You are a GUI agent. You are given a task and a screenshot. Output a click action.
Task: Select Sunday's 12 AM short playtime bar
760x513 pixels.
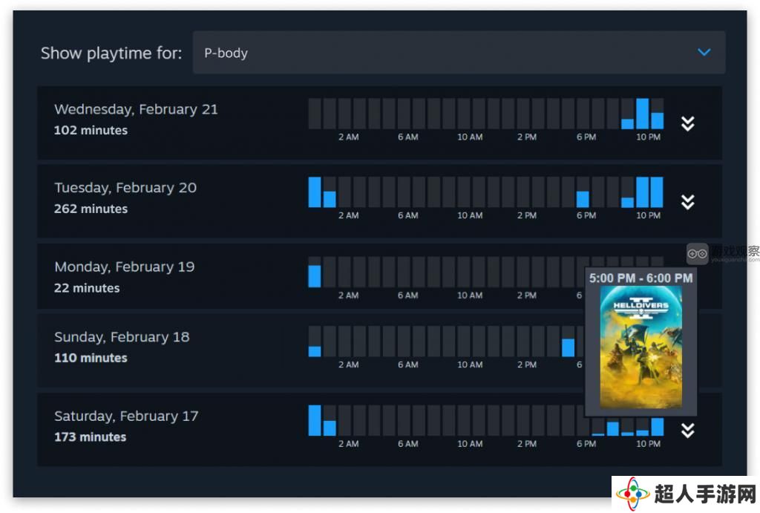pyautogui.click(x=315, y=352)
